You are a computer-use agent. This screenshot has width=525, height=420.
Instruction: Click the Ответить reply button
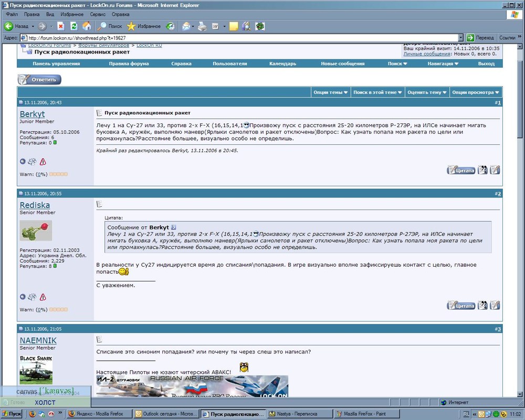click(x=39, y=79)
